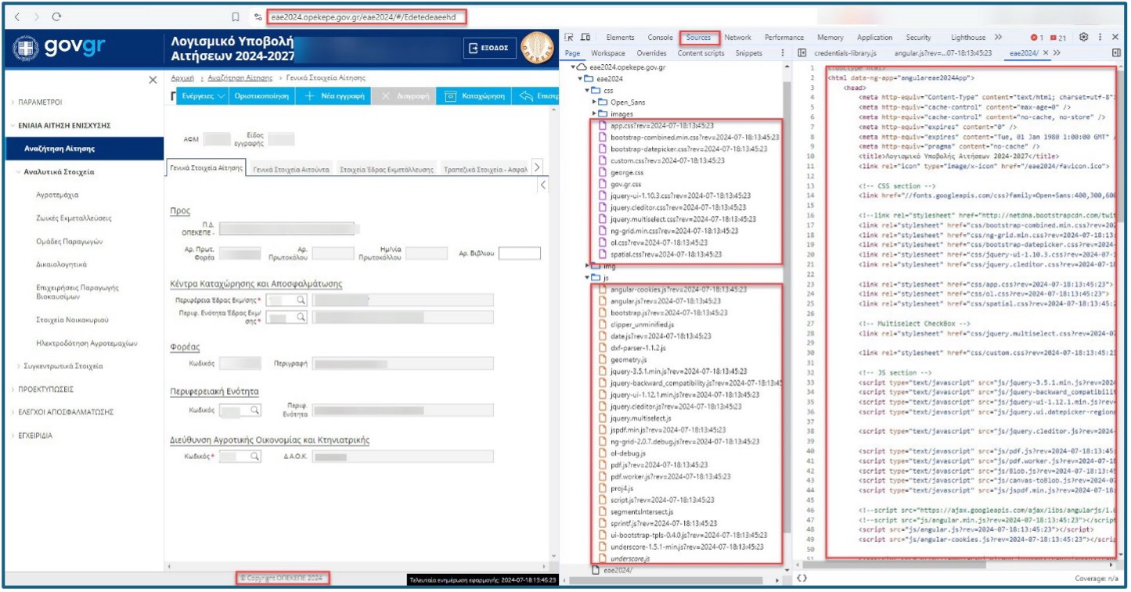Screen dimensions: 1131x592
Task: Click the ΕΞΟΔΟΣ logout button
Action: 489,48
